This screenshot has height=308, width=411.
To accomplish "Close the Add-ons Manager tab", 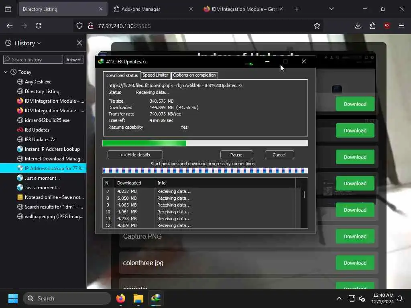I will [x=191, y=9].
